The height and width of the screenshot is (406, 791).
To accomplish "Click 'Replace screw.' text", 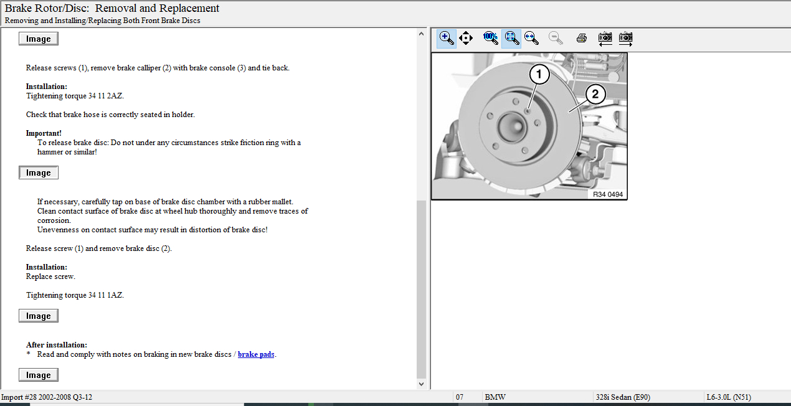I will coord(50,276).
